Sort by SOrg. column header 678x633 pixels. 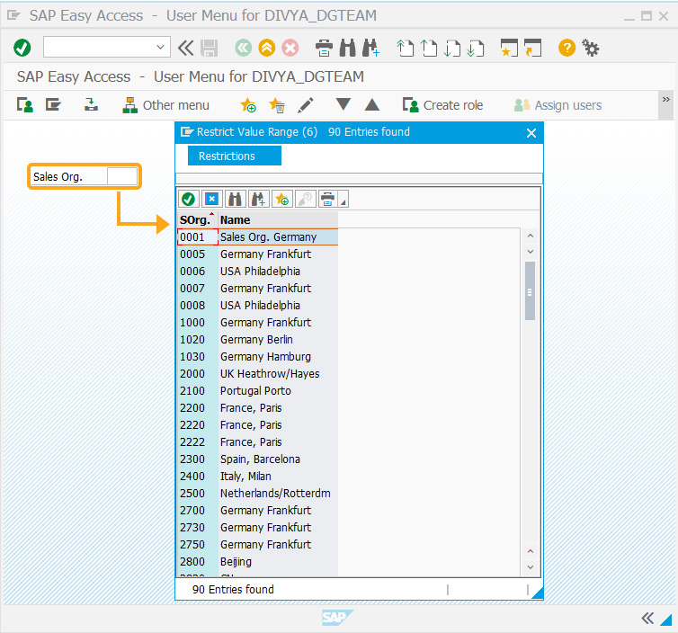pyautogui.click(x=197, y=220)
